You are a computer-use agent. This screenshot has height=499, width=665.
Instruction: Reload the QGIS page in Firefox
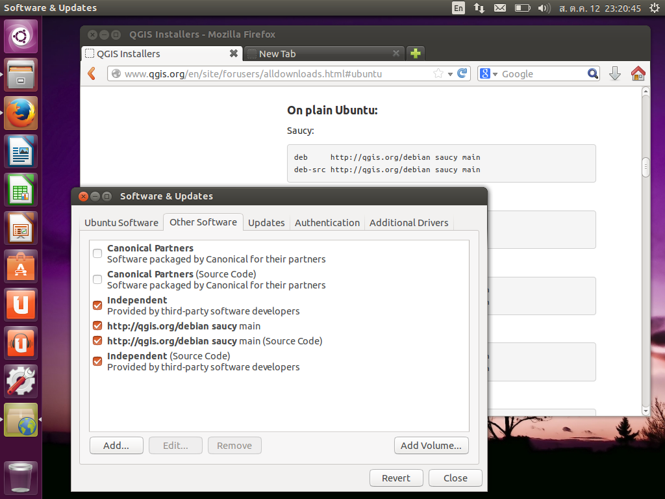pyautogui.click(x=462, y=73)
